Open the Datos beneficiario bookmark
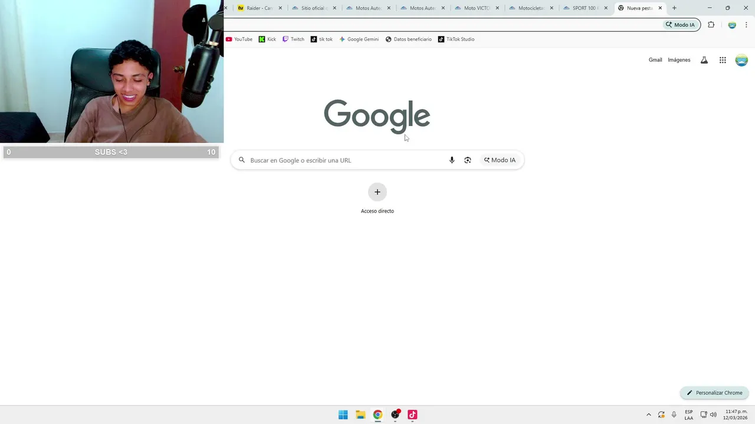This screenshot has width=755, height=424. click(408, 39)
